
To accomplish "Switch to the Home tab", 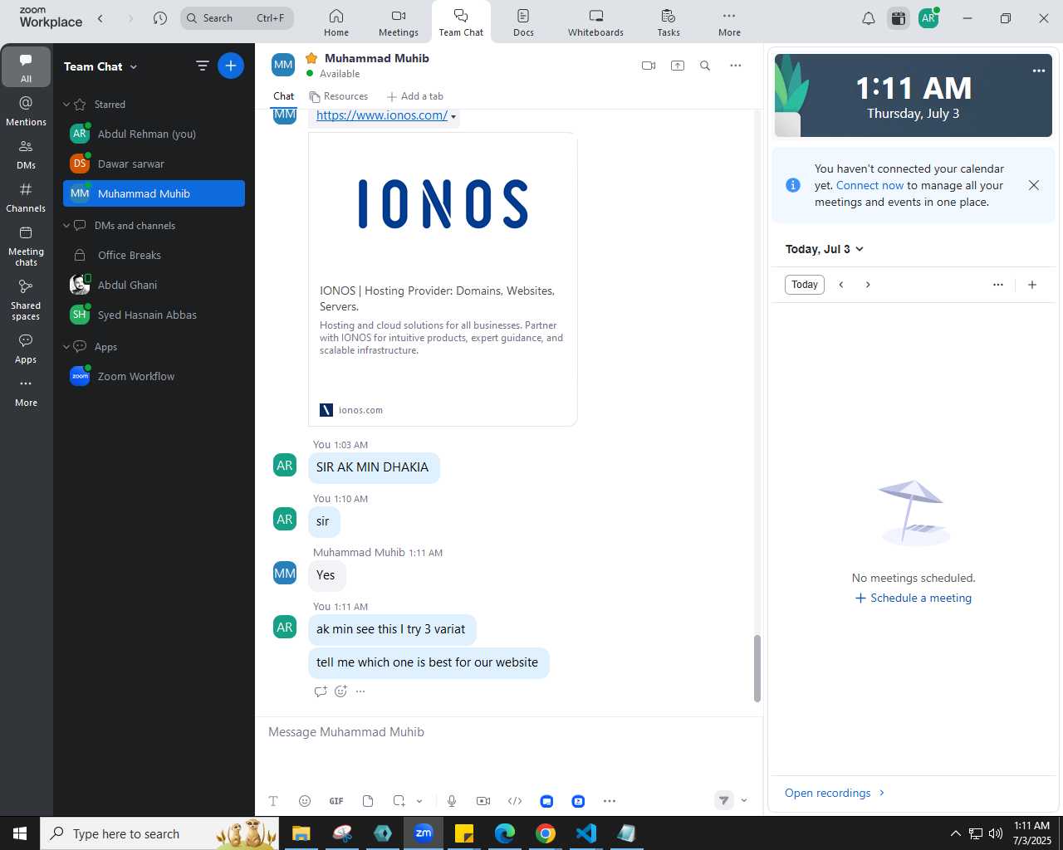I will coord(336,22).
